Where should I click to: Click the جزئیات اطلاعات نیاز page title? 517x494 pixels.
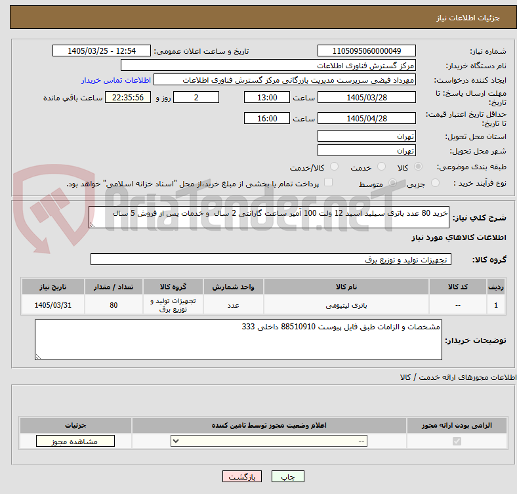coord(468,18)
